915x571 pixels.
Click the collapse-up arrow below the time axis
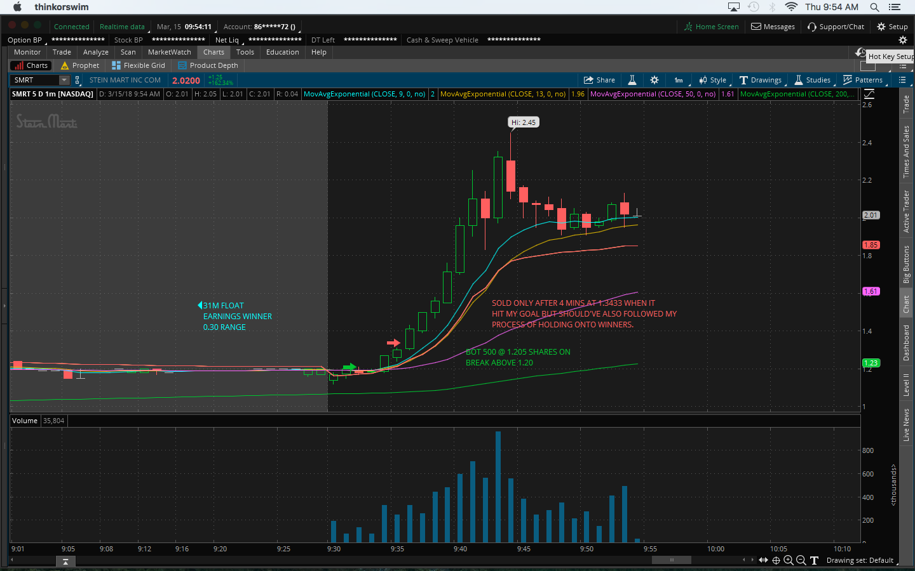tap(65, 561)
